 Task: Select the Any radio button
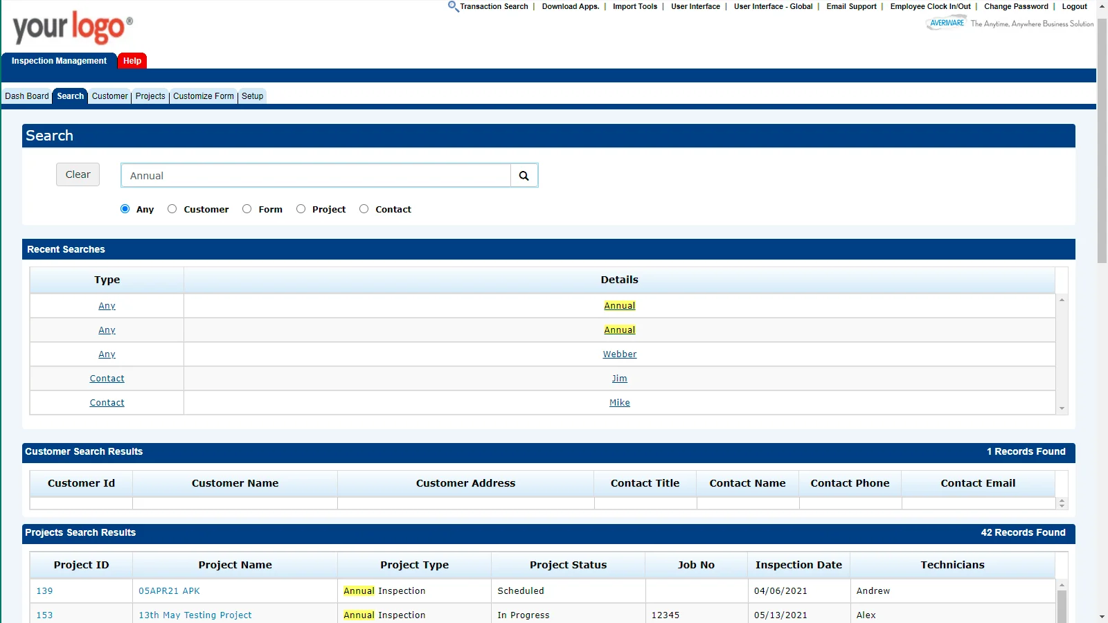pos(125,209)
